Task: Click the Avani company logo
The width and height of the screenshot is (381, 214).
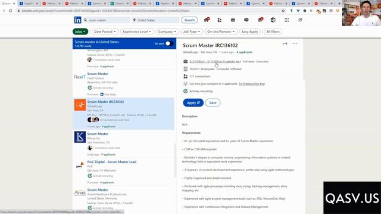Action: [x=80, y=193]
